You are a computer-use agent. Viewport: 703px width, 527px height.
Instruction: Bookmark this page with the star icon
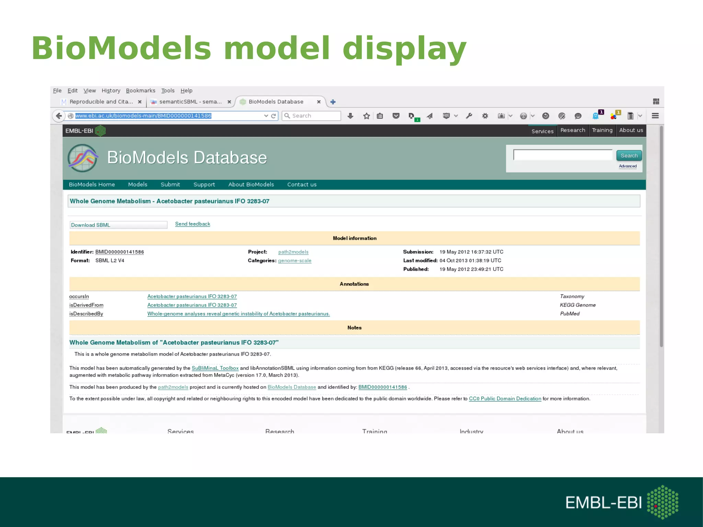(367, 116)
